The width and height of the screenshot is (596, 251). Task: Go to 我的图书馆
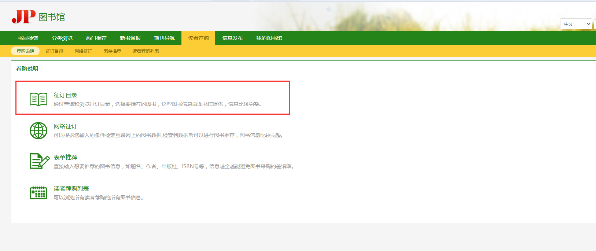[269, 38]
